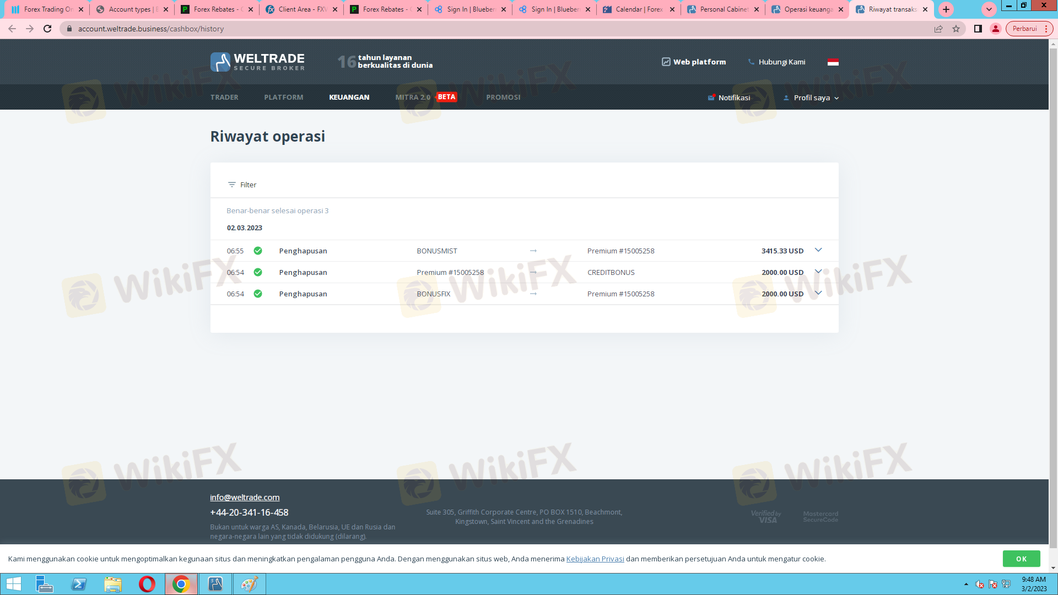Click the share page icon in address bar
The height and width of the screenshot is (595, 1058).
(x=938, y=29)
